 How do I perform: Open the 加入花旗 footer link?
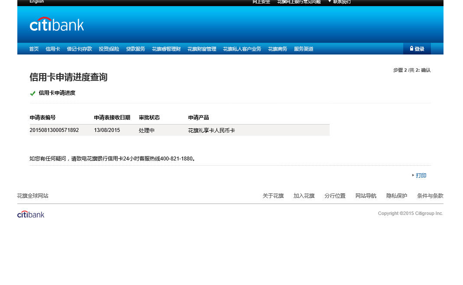[304, 196]
